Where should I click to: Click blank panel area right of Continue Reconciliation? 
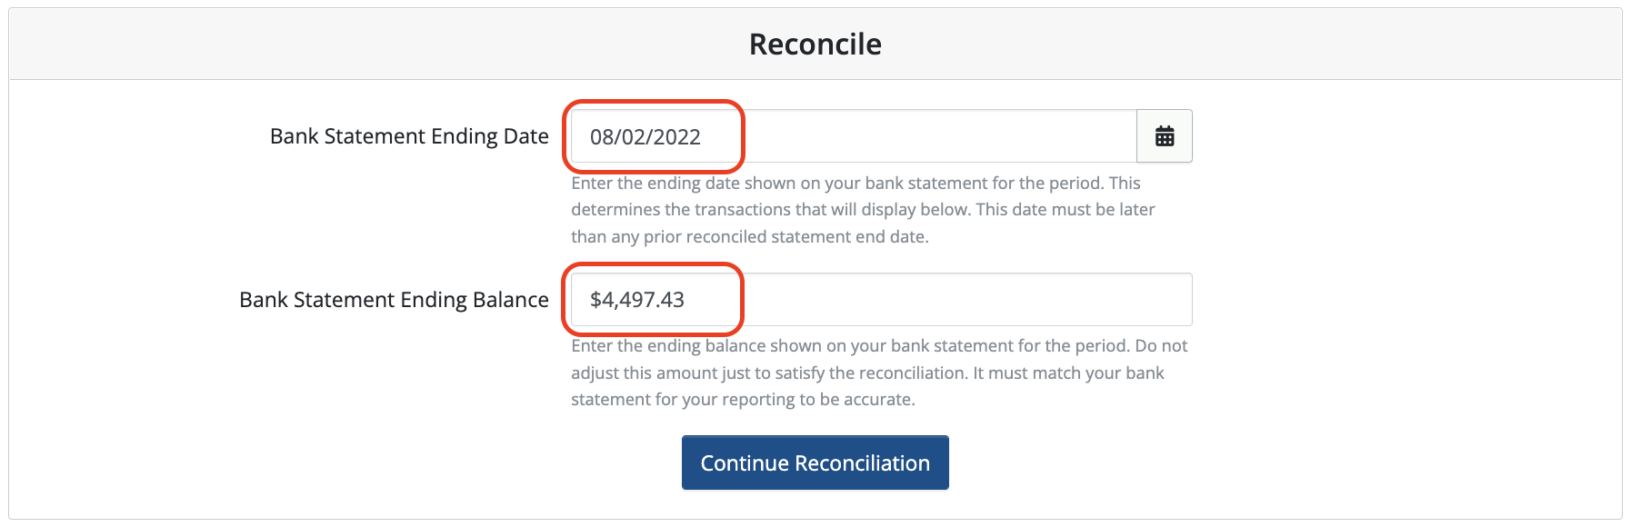coord(1282,462)
